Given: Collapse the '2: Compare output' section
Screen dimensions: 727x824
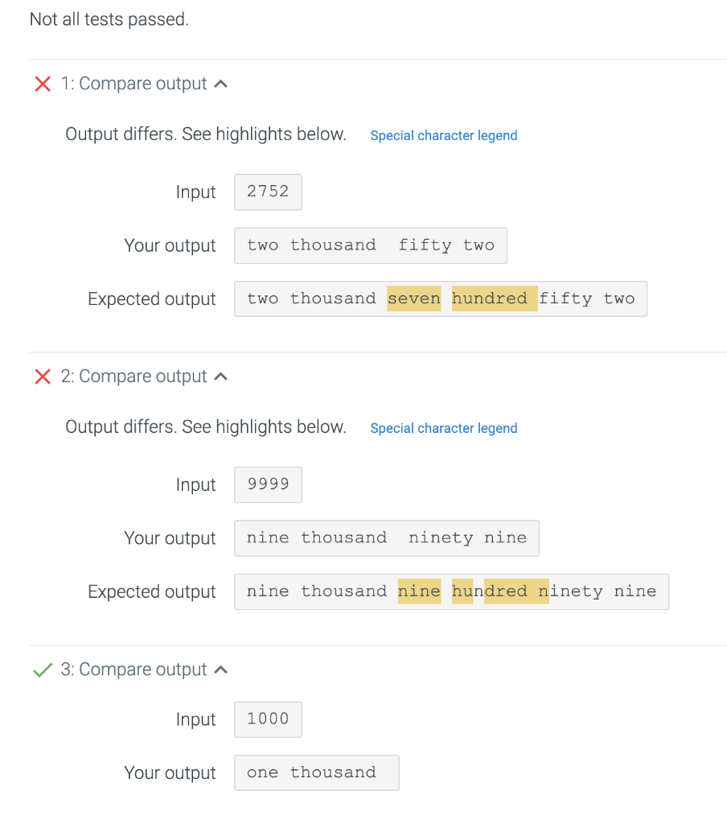Looking at the screenshot, I should [220, 375].
